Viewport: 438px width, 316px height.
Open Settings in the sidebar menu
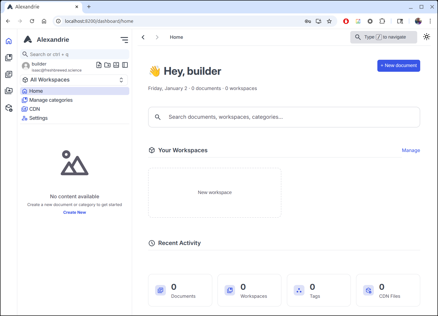click(x=38, y=118)
